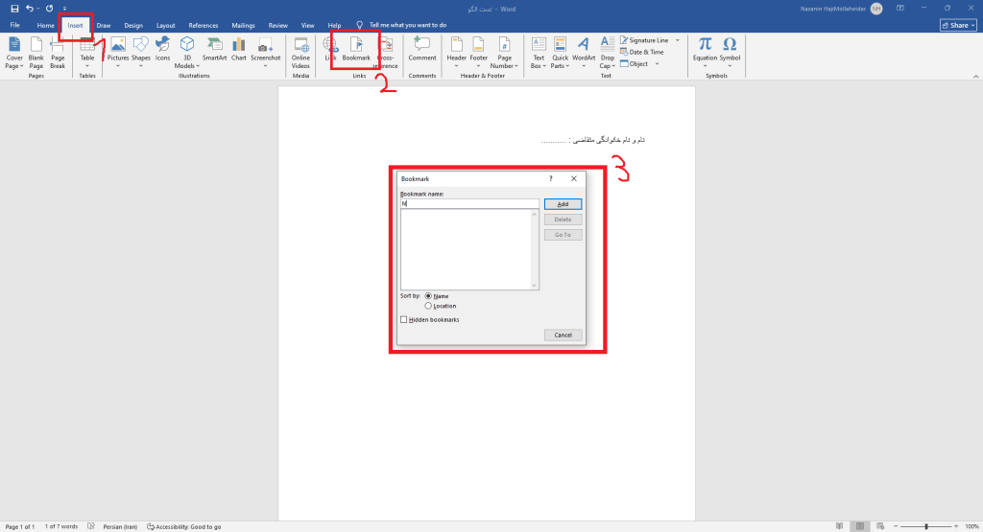
Task: Enable the Hidden bookmarks checkbox
Action: pyautogui.click(x=404, y=319)
